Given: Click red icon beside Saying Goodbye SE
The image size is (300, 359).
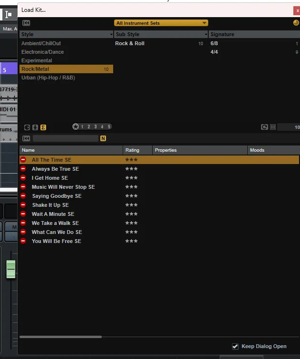Looking at the screenshot, I should [23, 196].
